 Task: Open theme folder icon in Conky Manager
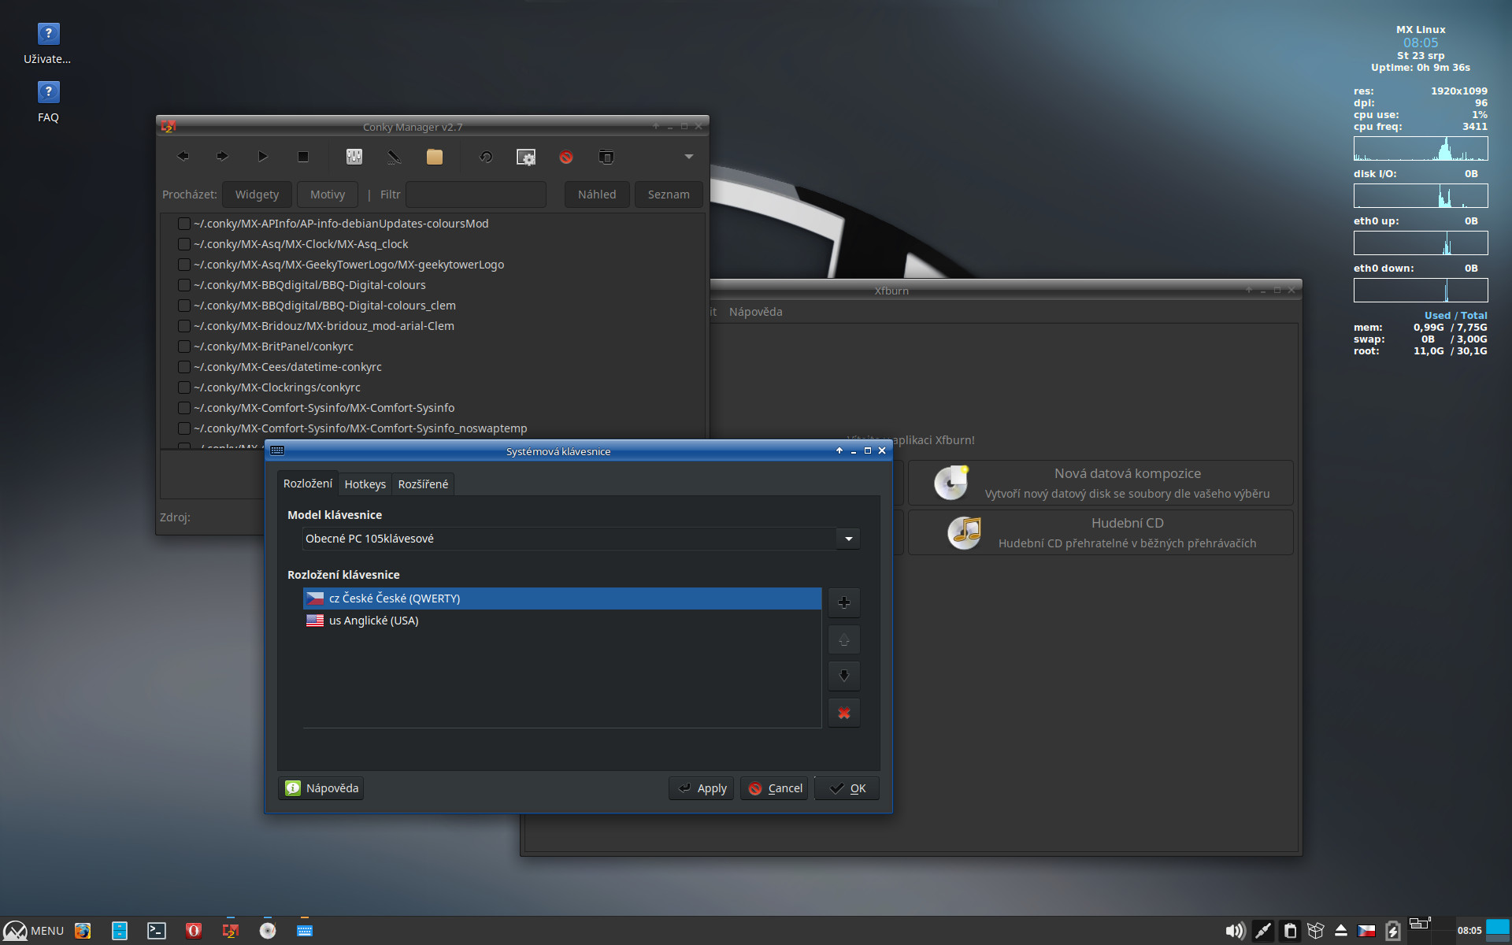435,157
